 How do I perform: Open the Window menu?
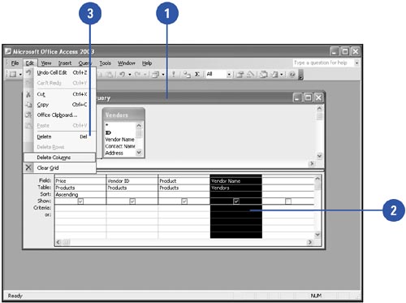[x=126, y=63]
